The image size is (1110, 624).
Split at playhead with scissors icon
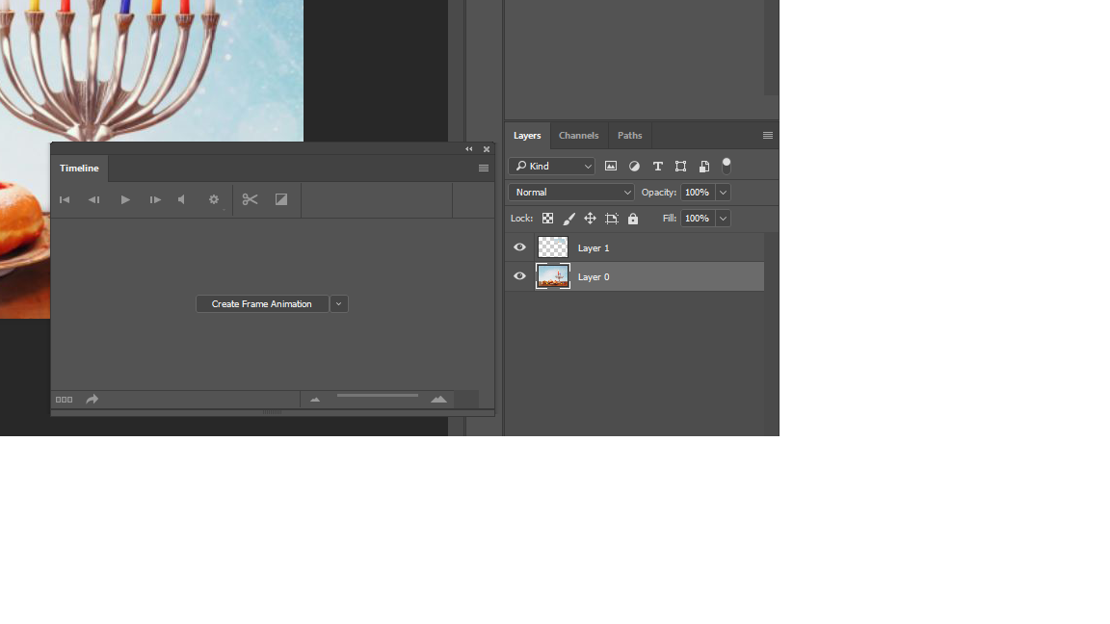point(250,200)
